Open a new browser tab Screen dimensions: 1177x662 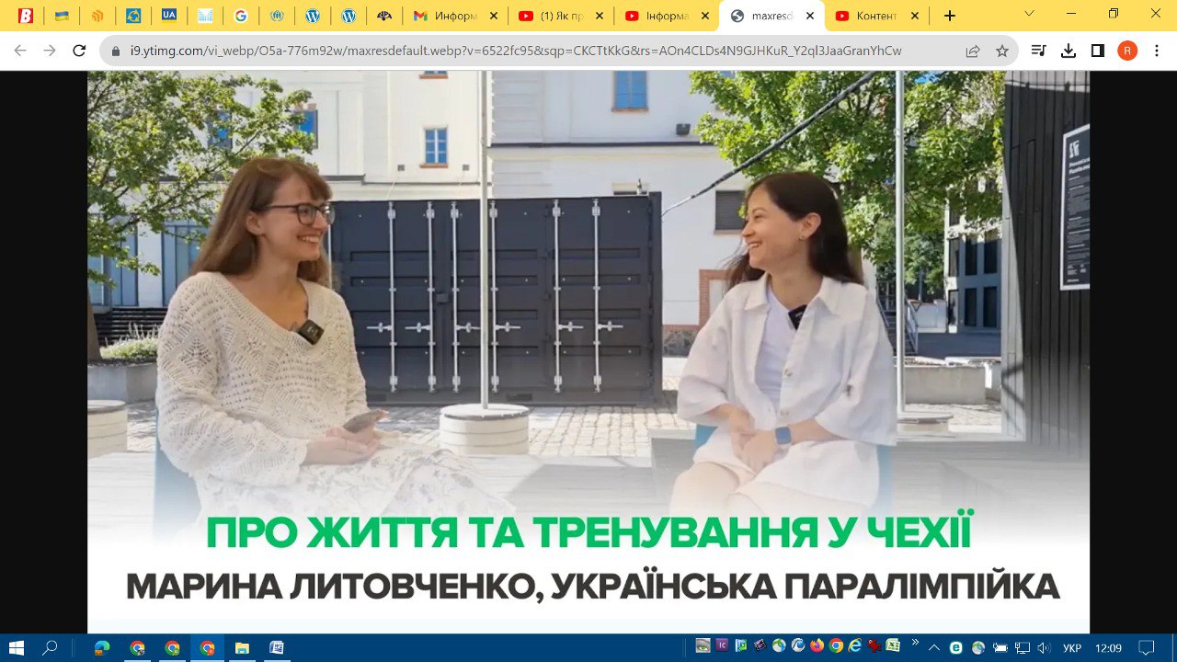950,16
